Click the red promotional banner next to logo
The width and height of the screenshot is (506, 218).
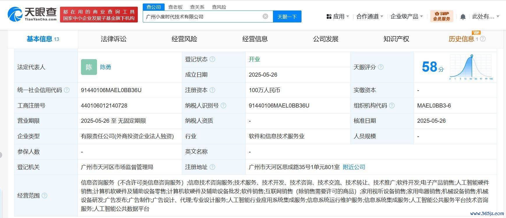[x=99, y=15]
